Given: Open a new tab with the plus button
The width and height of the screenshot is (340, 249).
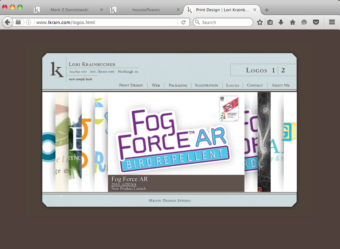Looking at the screenshot, I should click(267, 10).
